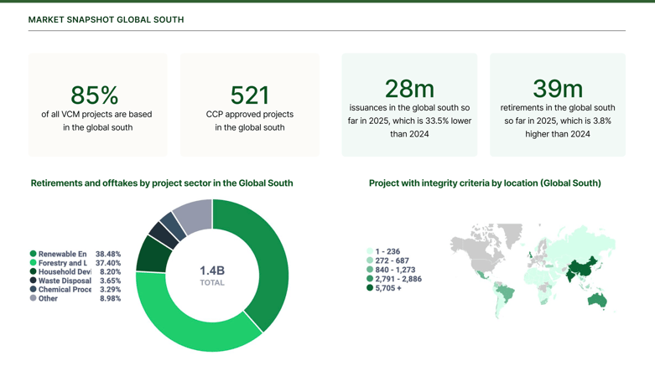Select the 1 - 236 map legend range
Viewport: 655px width, 371px height.
(387, 251)
